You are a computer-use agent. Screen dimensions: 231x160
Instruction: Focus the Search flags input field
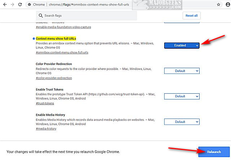point(86,15)
